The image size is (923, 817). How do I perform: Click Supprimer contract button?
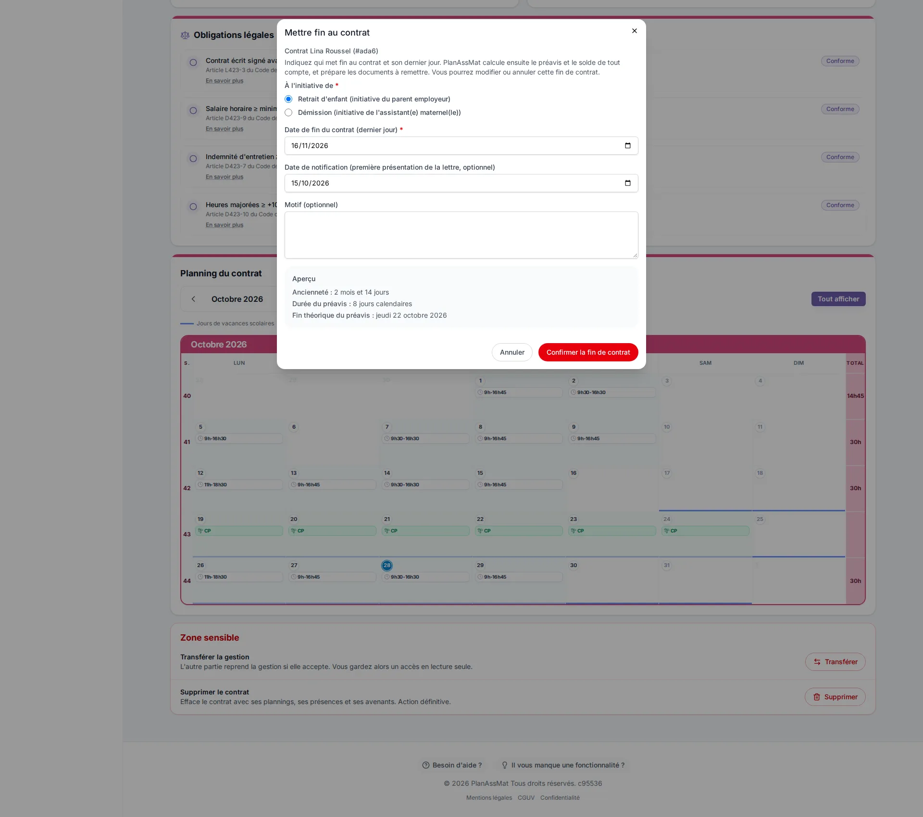click(x=835, y=697)
